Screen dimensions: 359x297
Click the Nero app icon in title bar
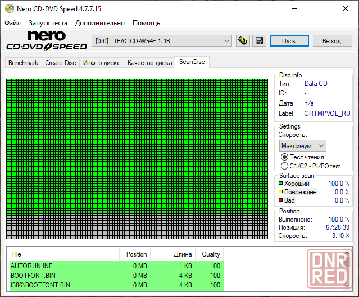(x=8, y=8)
